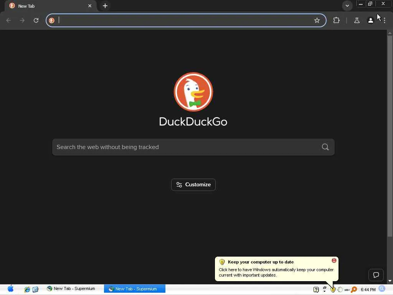
Task: Click the shield icon in update balloon
Action: click(222, 262)
